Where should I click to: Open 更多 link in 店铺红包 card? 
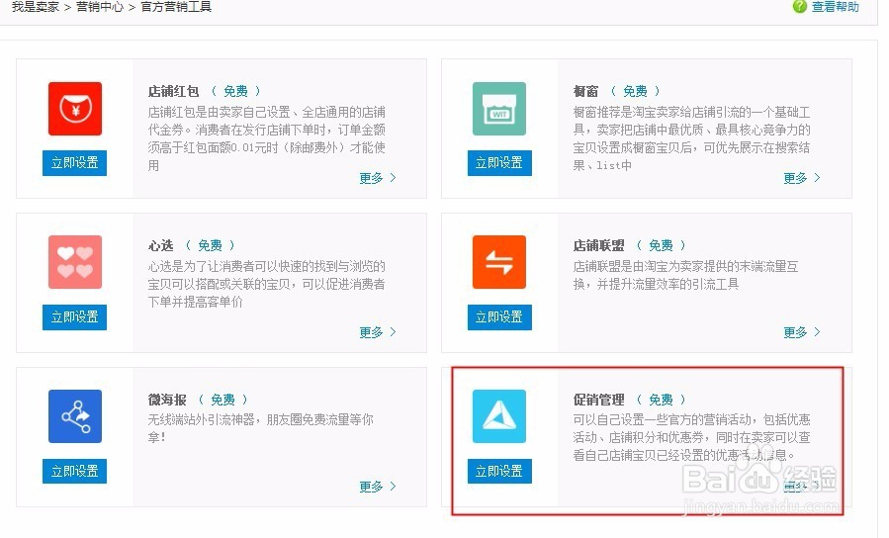(378, 178)
